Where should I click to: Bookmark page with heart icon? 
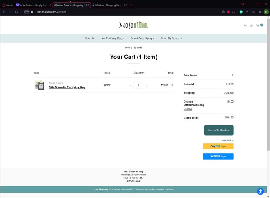[233, 12]
